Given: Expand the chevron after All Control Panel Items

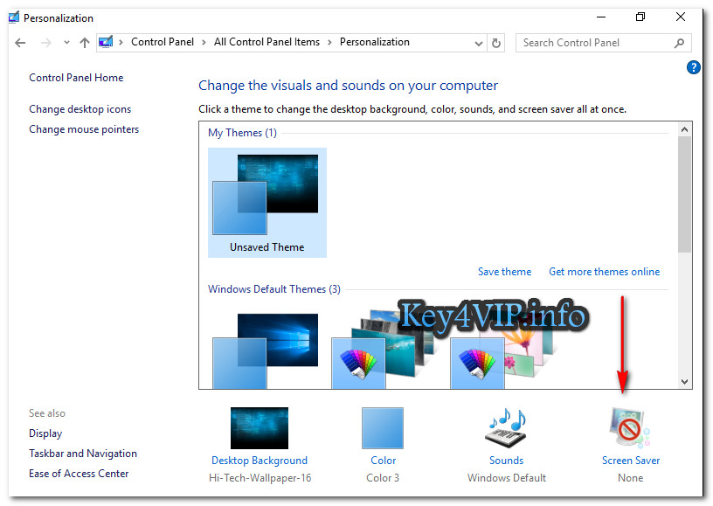Looking at the screenshot, I should pos(329,42).
